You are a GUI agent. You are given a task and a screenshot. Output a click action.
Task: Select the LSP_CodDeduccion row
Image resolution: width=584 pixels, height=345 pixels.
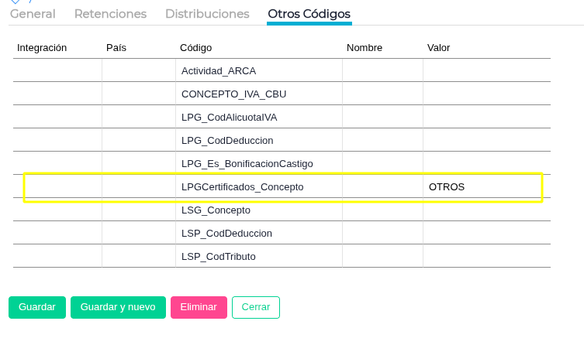282,233
